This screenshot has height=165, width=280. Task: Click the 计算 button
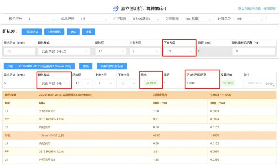pos(88,32)
